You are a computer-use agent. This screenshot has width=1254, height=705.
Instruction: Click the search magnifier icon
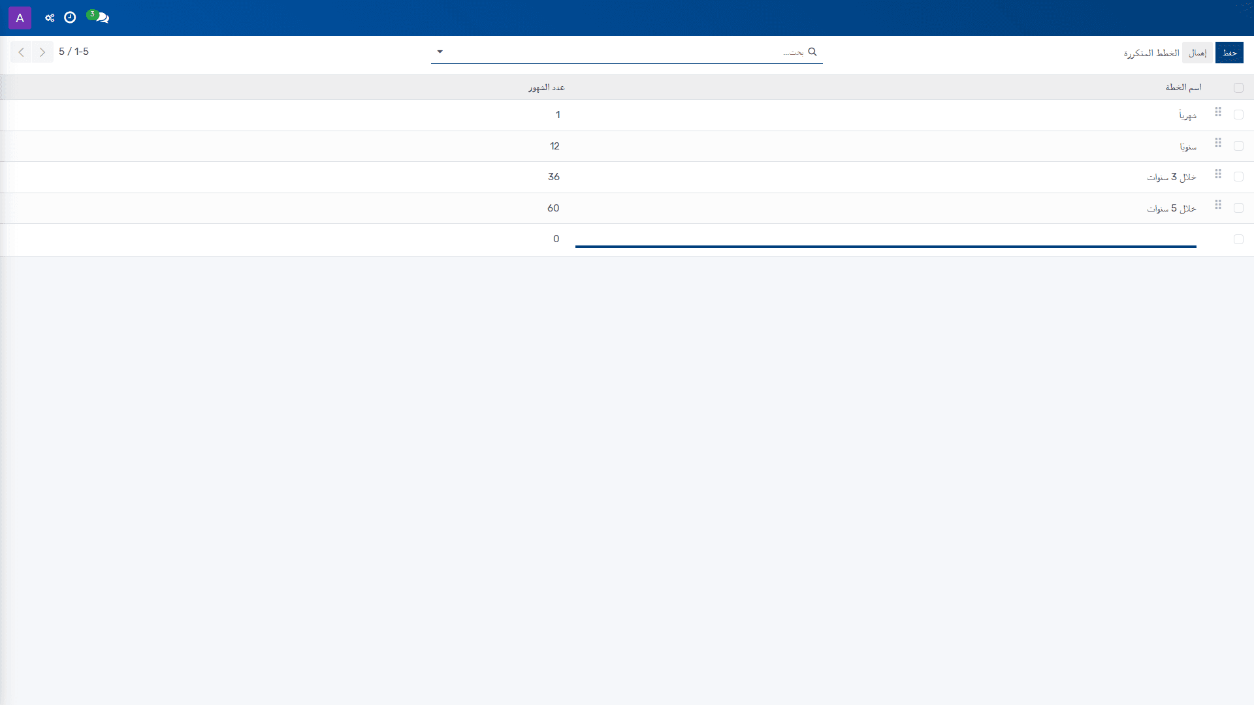click(812, 52)
